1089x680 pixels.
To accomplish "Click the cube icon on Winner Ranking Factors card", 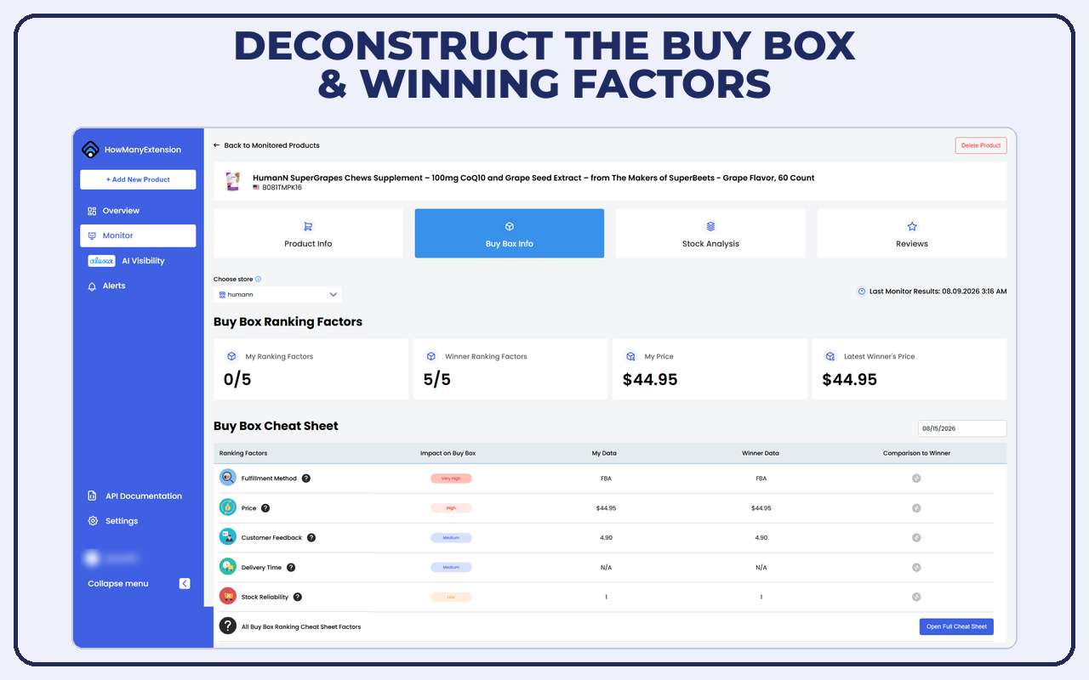I will (x=430, y=356).
